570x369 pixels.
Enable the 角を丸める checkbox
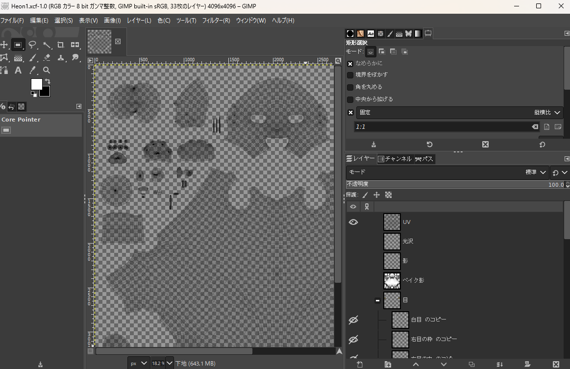coord(350,87)
